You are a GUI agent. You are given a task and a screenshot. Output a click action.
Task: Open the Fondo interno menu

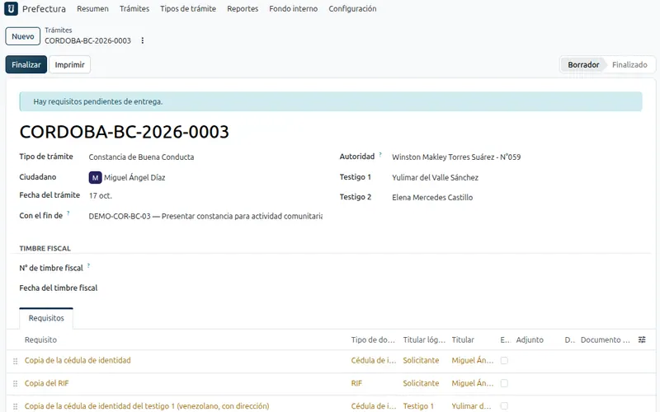[294, 8]
